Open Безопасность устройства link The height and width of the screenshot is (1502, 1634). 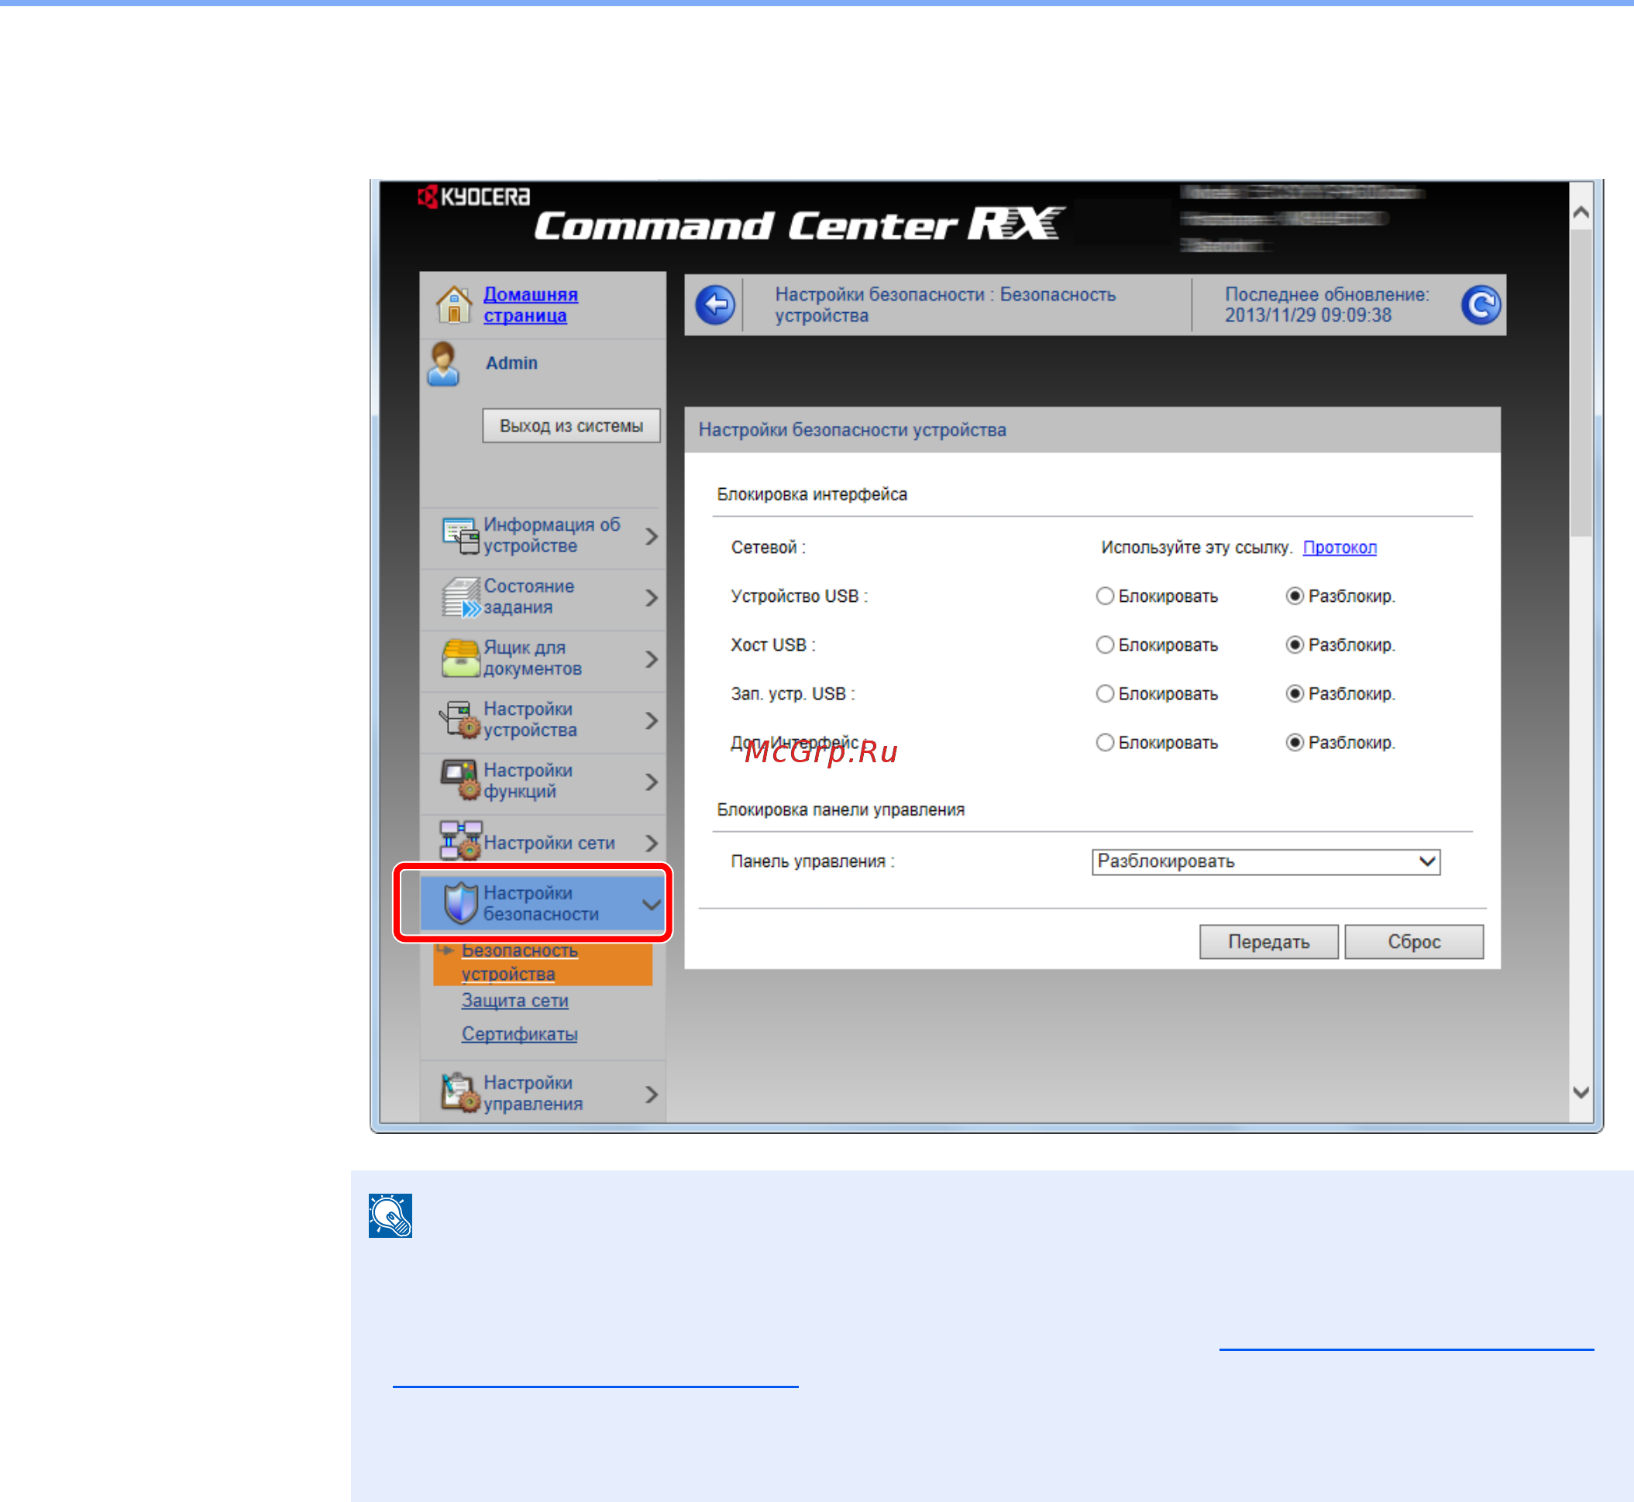(519, 962)
